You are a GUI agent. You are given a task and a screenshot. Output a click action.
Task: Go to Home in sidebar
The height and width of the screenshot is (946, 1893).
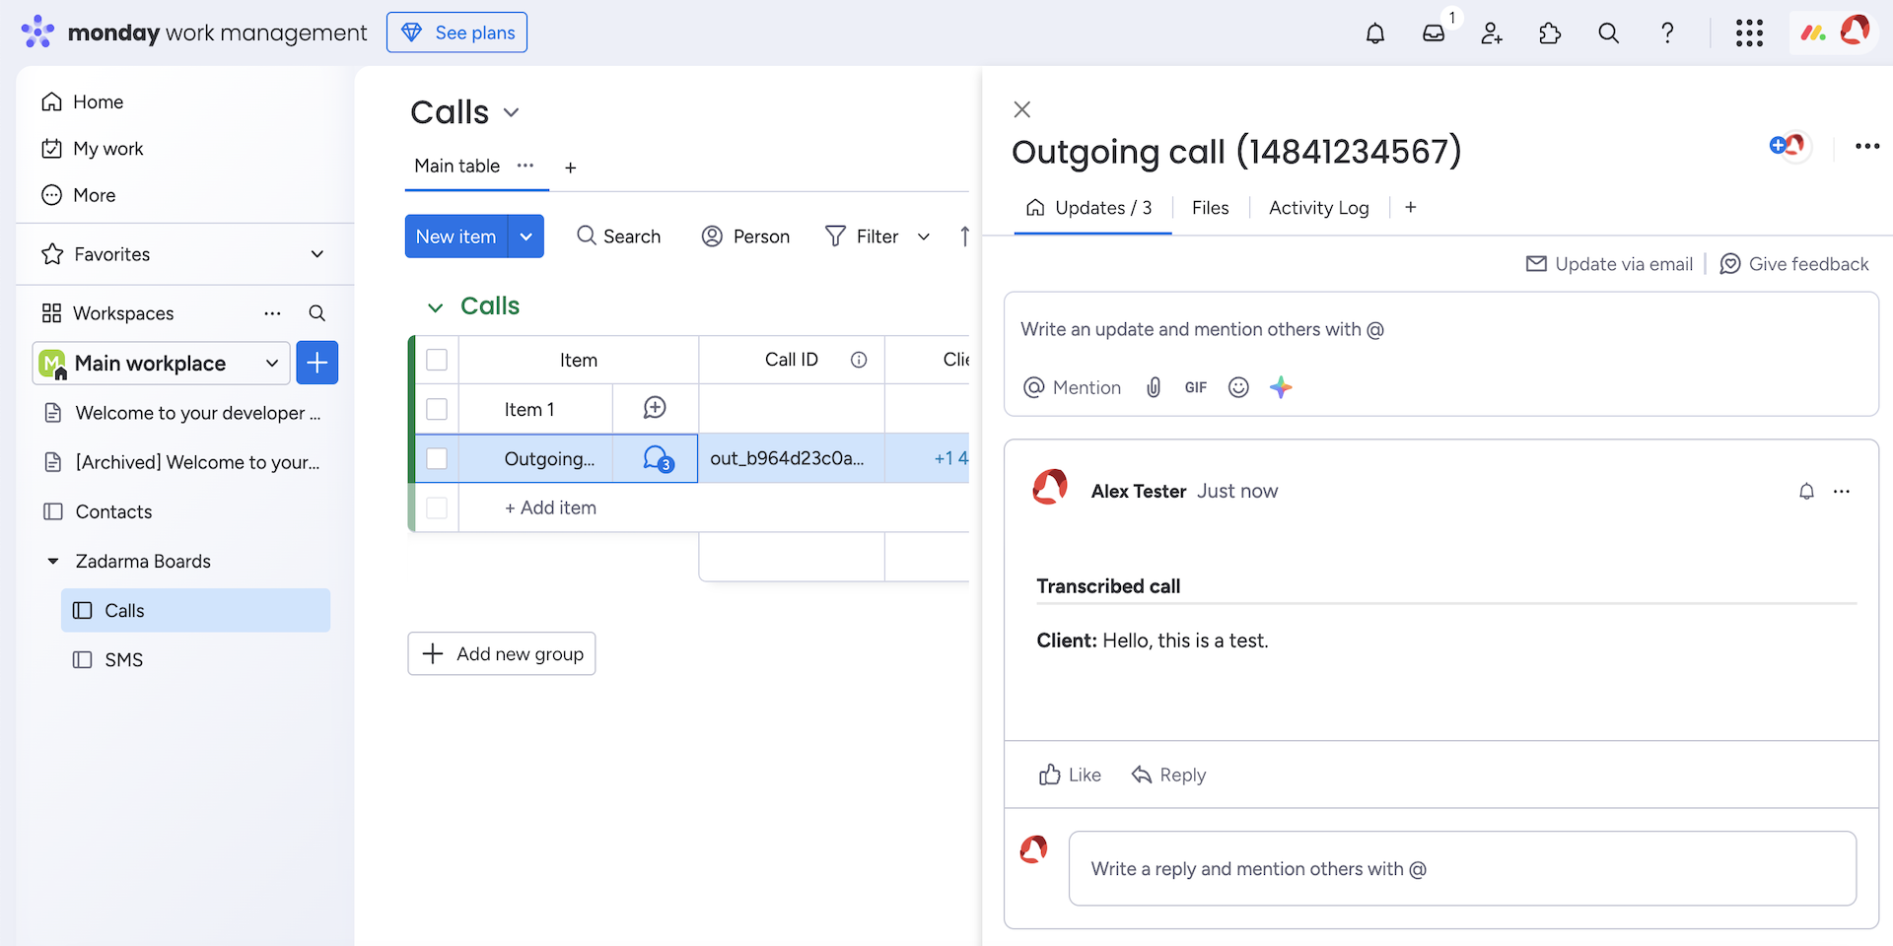coord(83,101)
